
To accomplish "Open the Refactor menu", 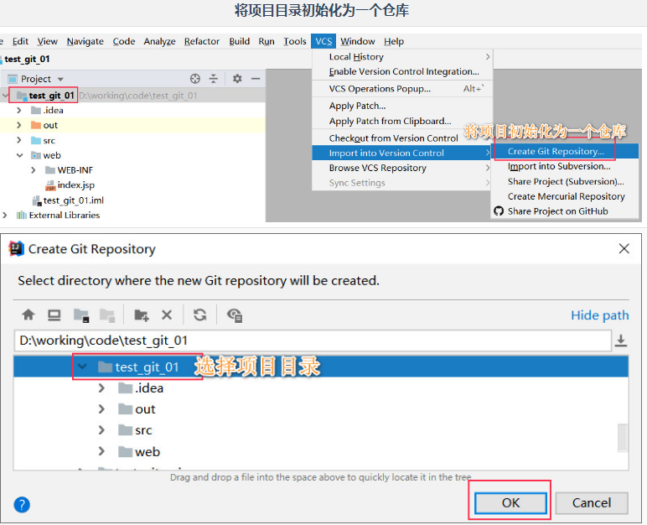I will 202,41.
